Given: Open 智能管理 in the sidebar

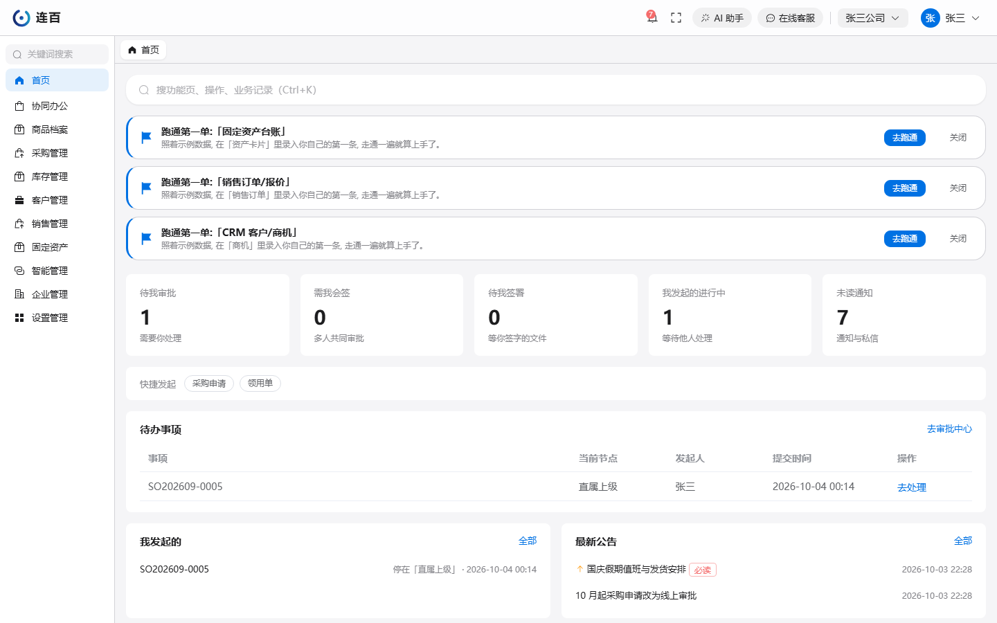Looking at the screenshot, I should [57, 271].
